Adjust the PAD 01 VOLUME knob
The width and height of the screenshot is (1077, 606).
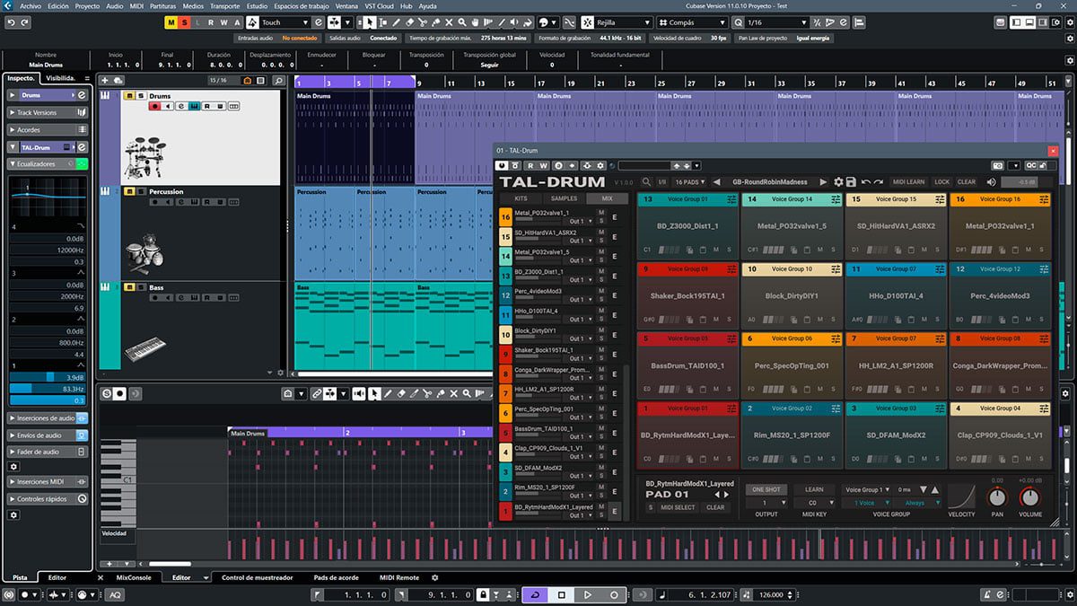click(x=1029, y=497)
